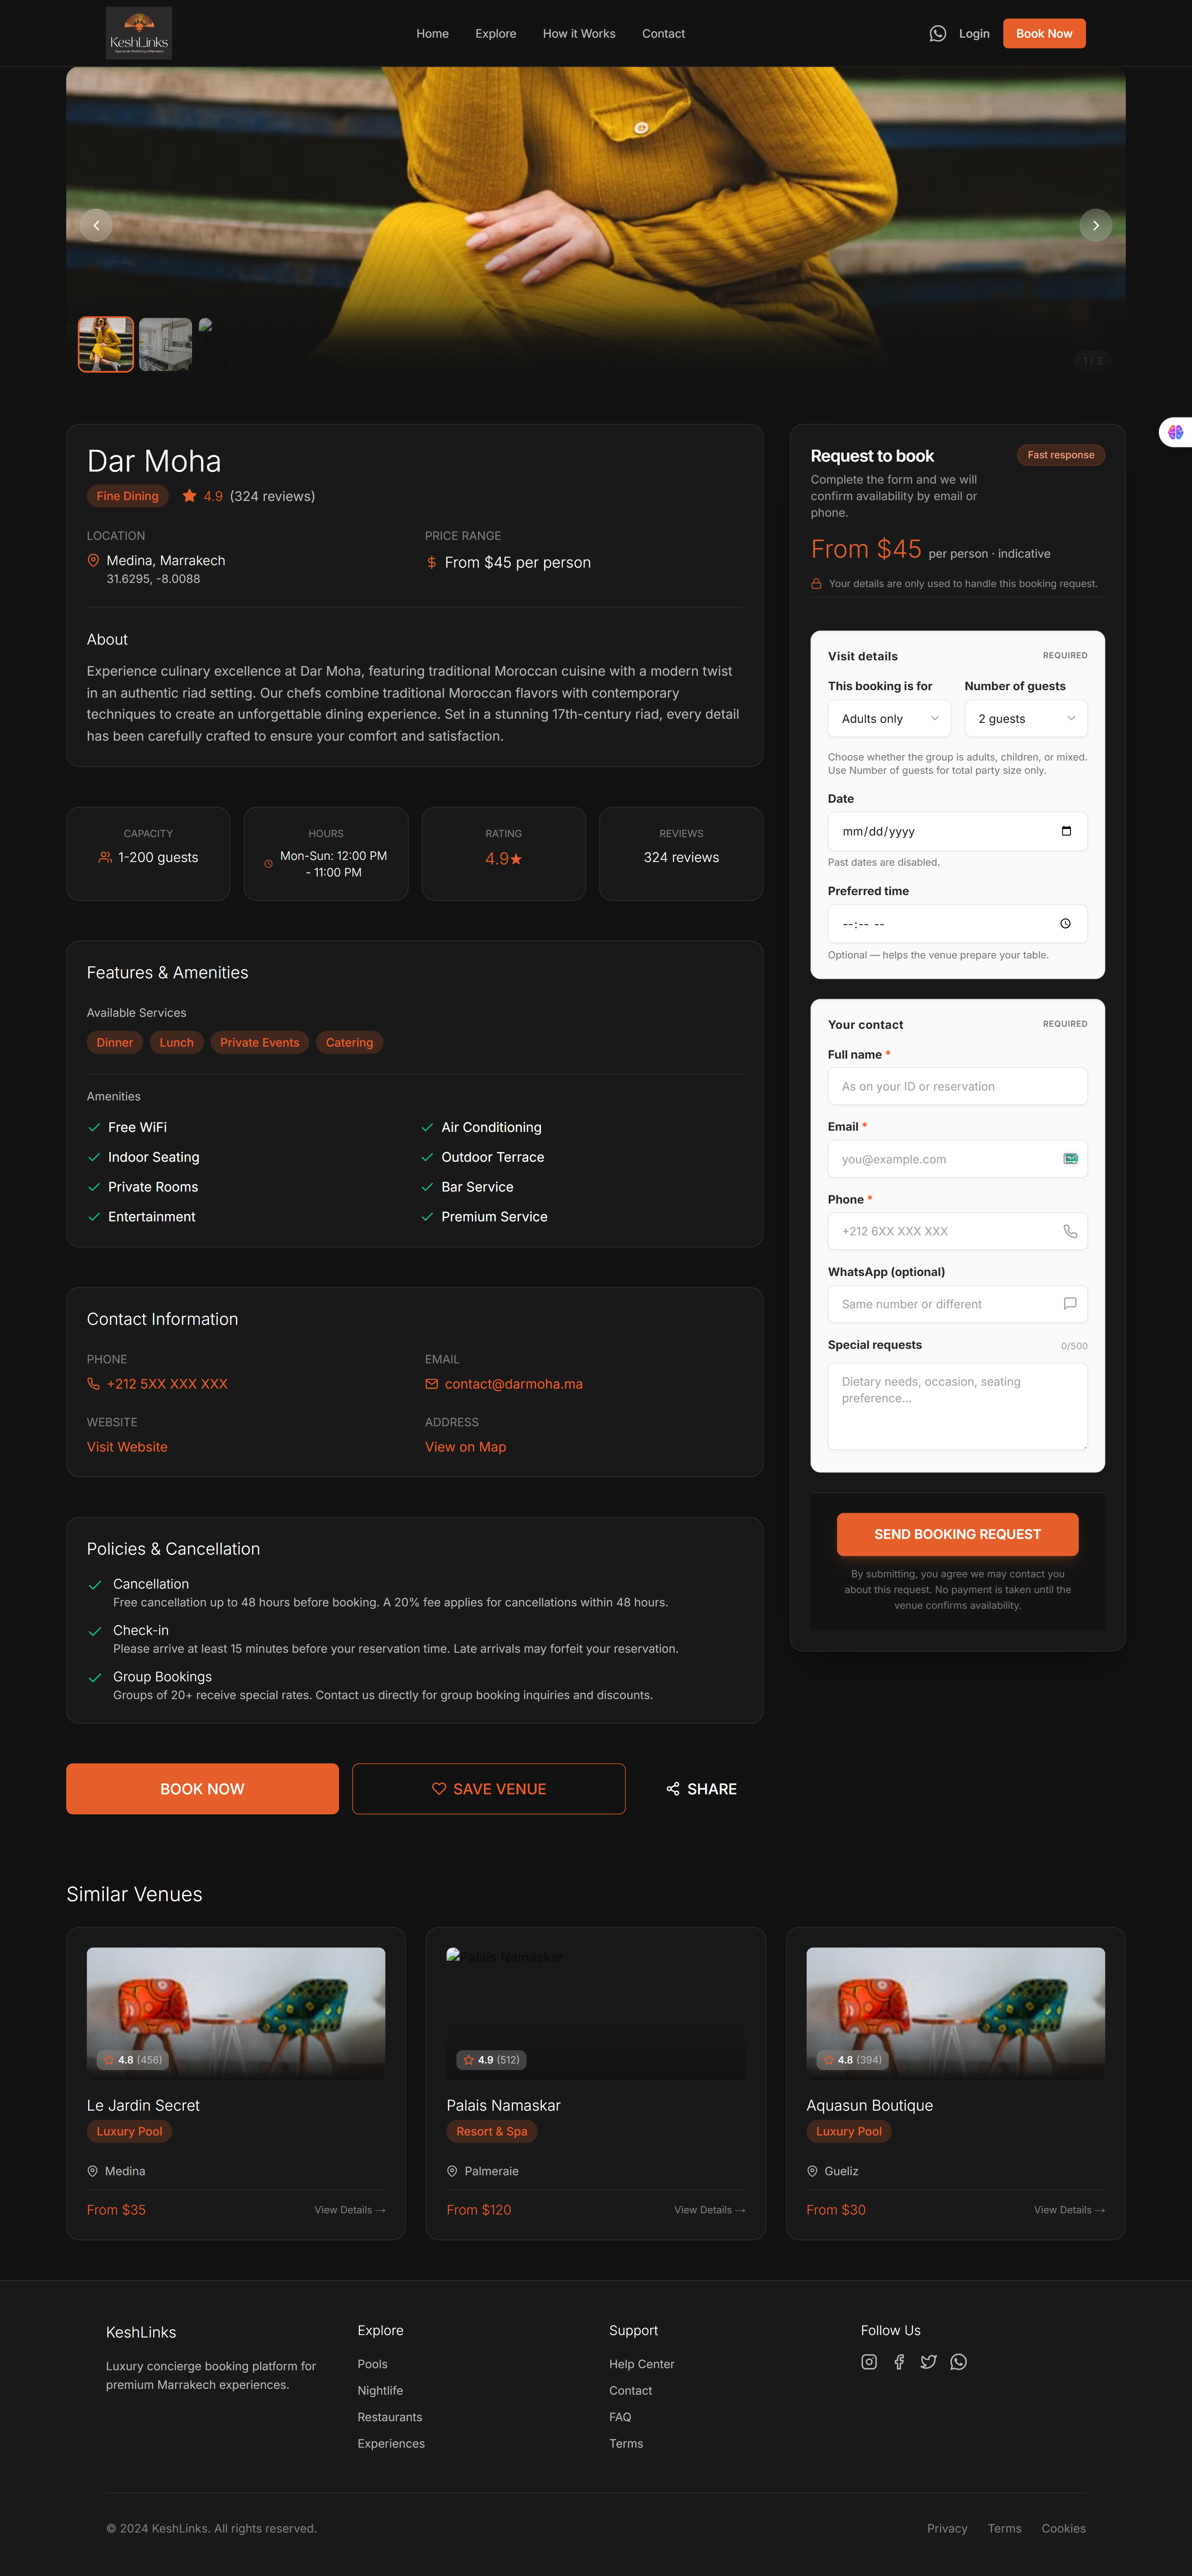Screen dimensions: 1192x2576
Task: Open Visit Website link
Action: coord(127,1446)
